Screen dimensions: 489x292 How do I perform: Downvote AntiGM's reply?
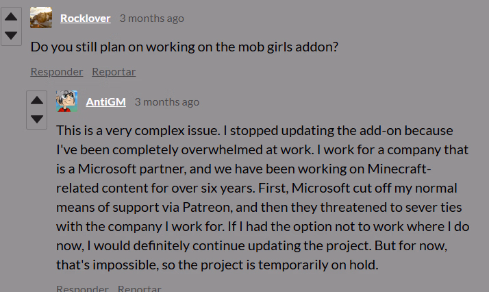click(37, 119)
